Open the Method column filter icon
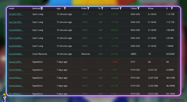This screenshot has width=187, height=102. (x=42, y=8)
